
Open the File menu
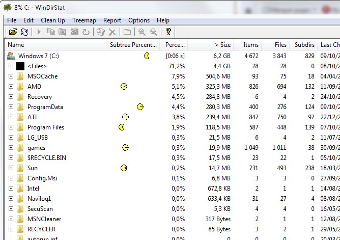pos(12,20)
